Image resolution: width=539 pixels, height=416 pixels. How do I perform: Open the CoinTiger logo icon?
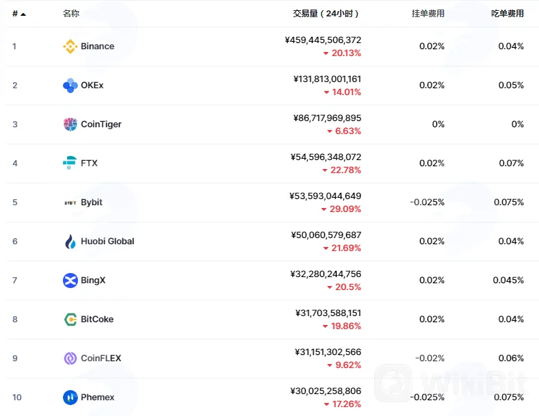coord(70,124)
